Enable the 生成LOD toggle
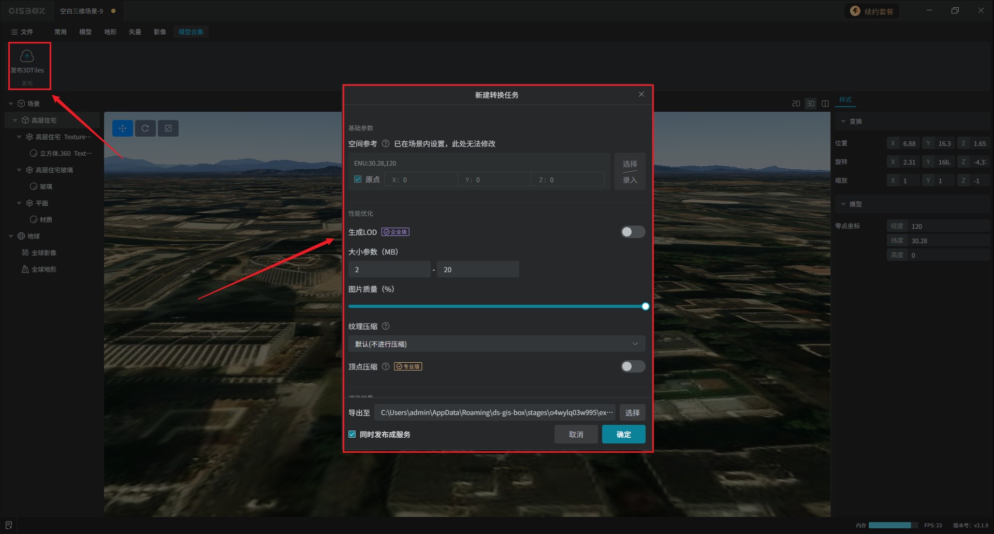 tap(633, 232)
